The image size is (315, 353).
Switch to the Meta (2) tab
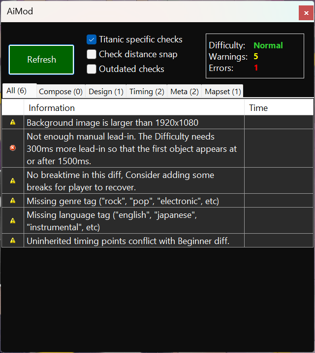click(184, 91)
